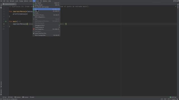The image size is (179, 100).
Task: Open the VCS menu
Action: (41, 1)
